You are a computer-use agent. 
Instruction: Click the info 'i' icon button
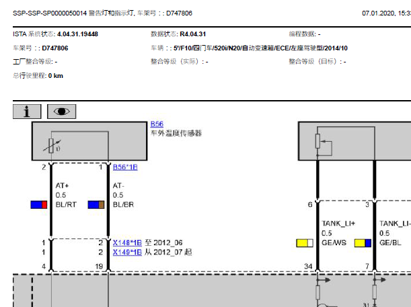[x=27, y=112]
